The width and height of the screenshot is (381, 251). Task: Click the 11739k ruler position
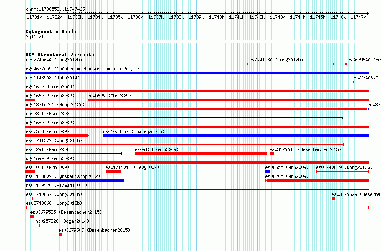pos(196,17)
